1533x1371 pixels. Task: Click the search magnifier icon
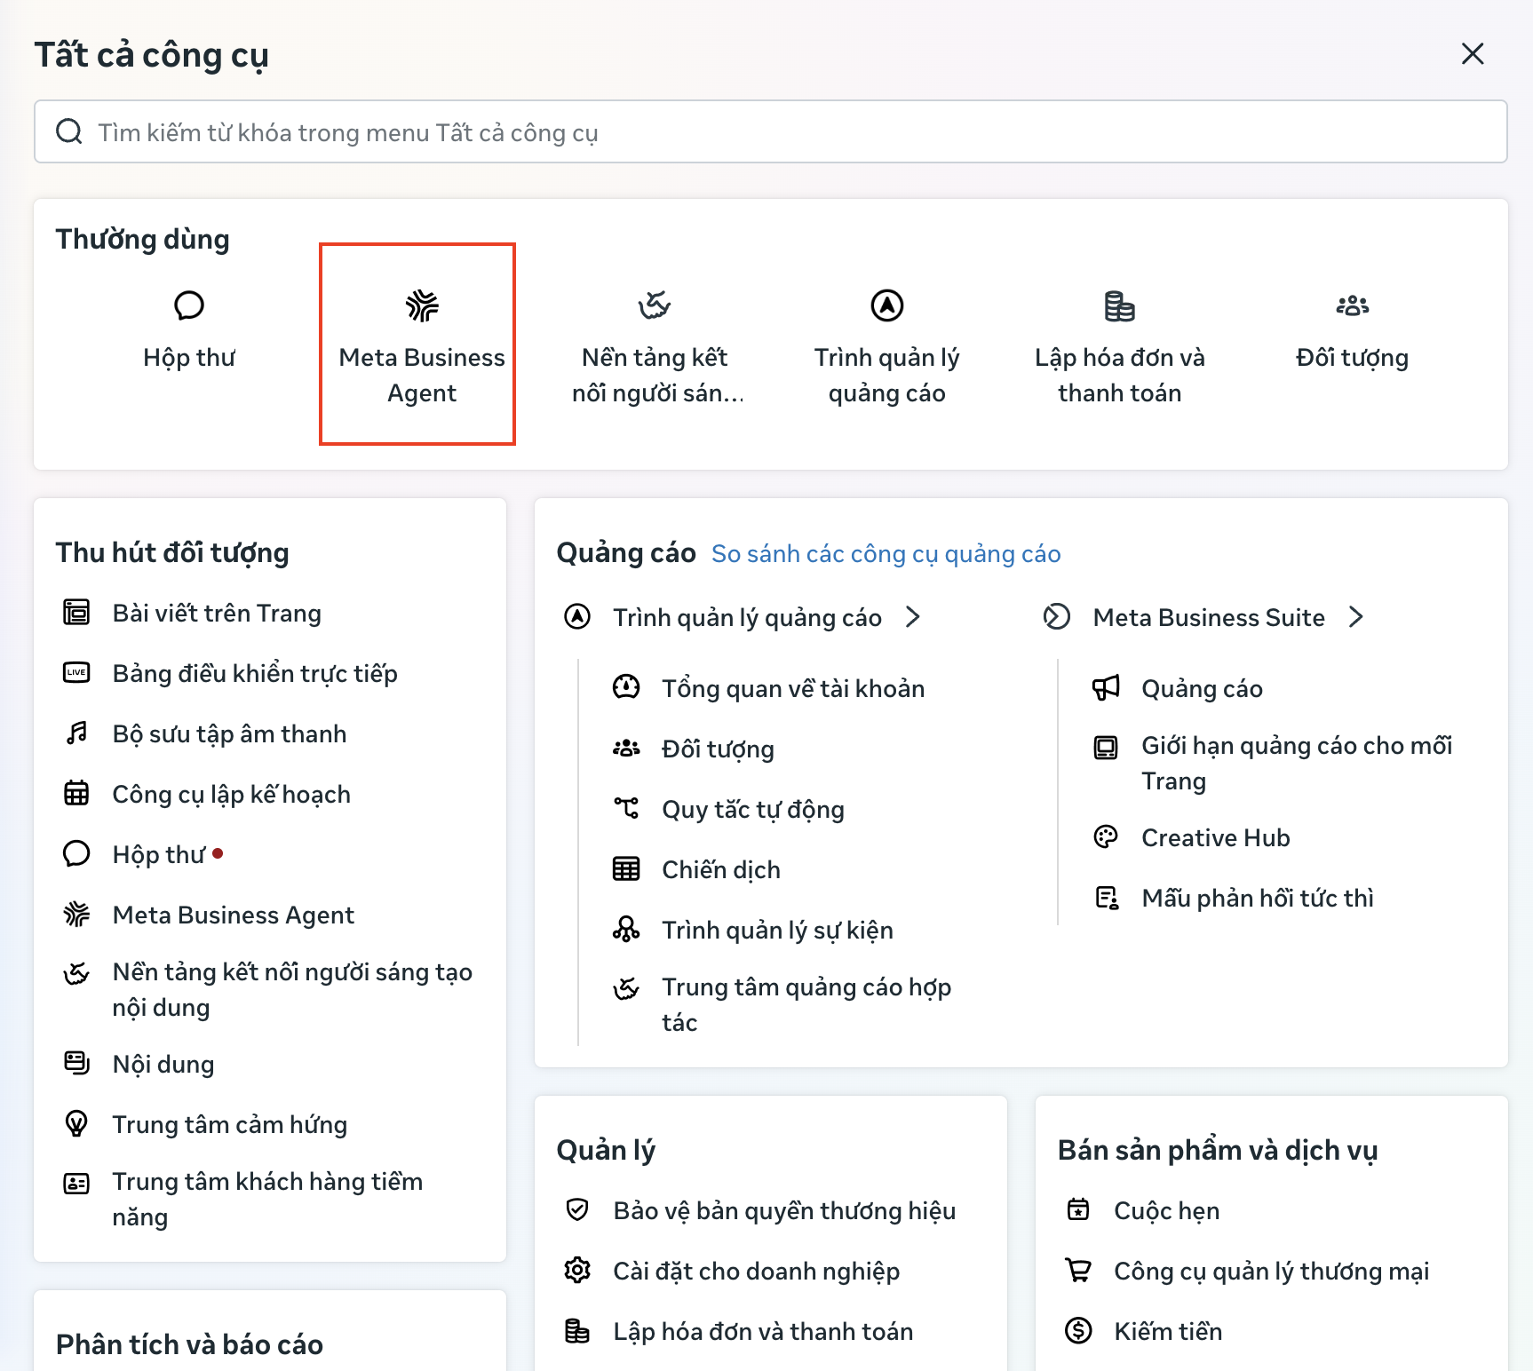point(69,131)
